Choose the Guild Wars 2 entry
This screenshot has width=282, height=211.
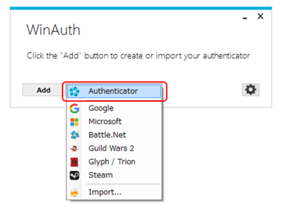click(114, 148)
